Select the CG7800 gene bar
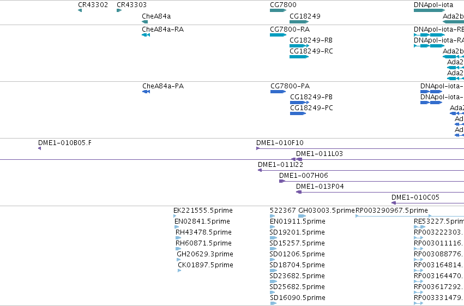The height and width of the screenshot is (306, 464). tap(278, 10)
